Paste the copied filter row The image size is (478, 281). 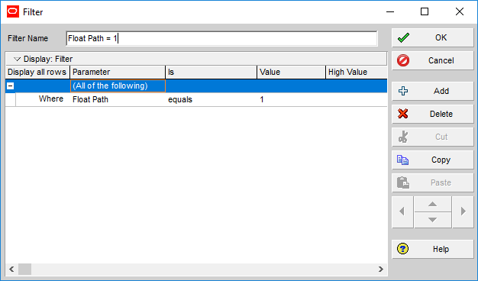(433, 182)
